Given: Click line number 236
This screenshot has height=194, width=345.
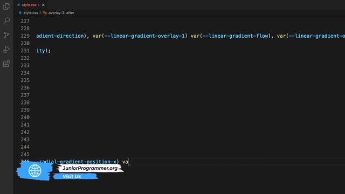Looking at the screenshot, I should 25,88.
